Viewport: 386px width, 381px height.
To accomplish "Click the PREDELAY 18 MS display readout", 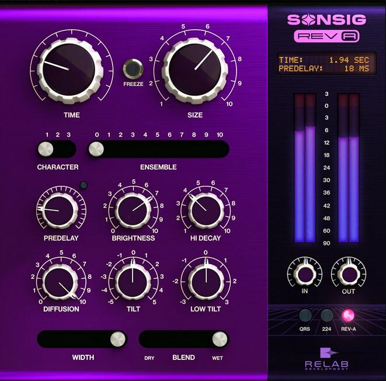I will tap(324, 68).
